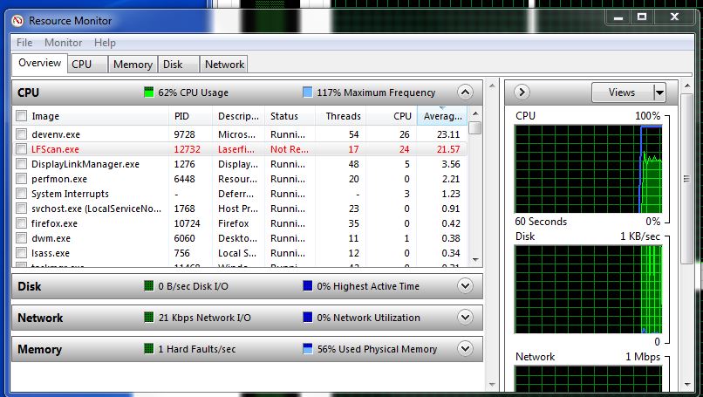Click the 'Not Re...' status cell
The width and height of the screenshot is (703, 397).
(x=290, y=149)
